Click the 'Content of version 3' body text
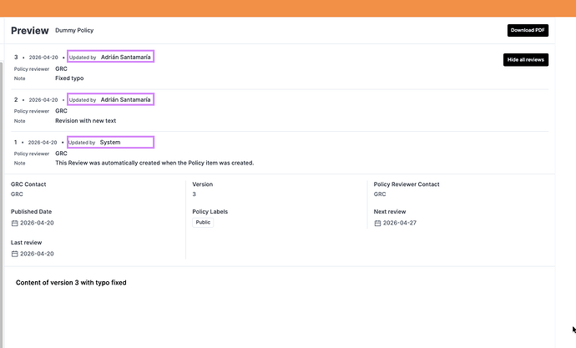576x348 pixels. 71,283
